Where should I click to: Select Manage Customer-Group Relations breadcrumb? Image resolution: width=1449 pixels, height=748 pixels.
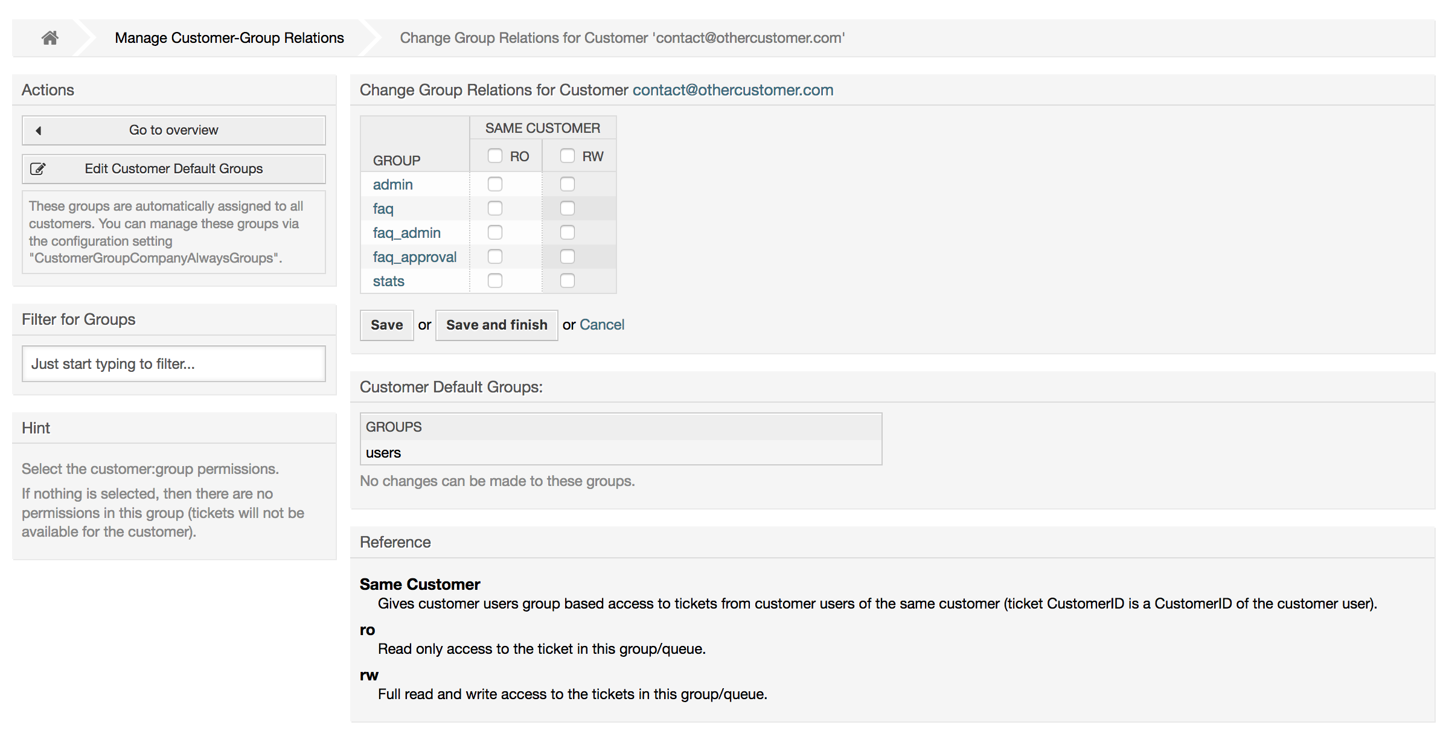pyautogui.click(x=228, y=37)
